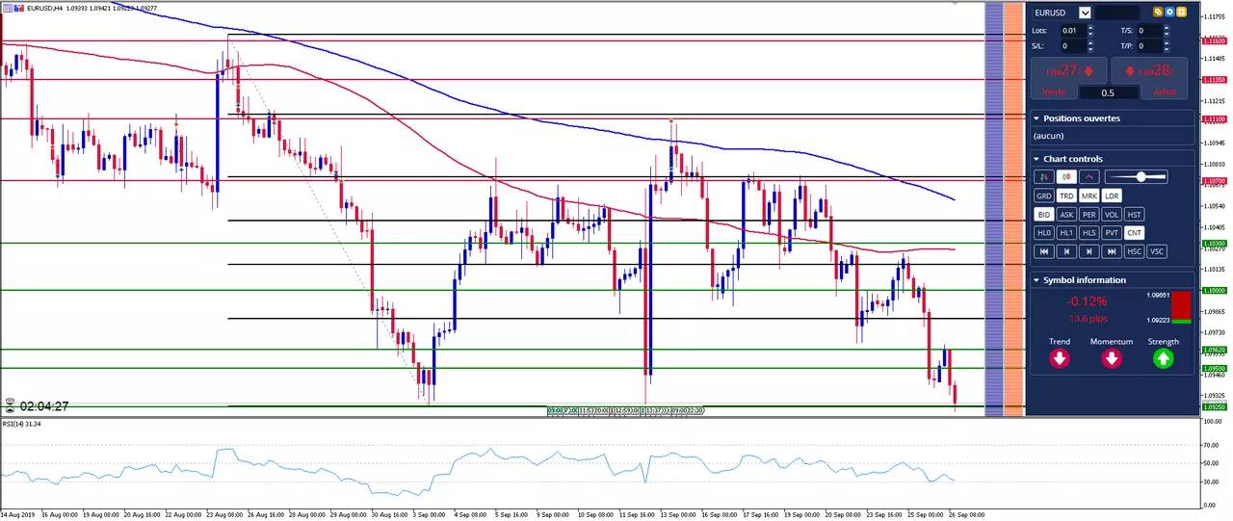Step chart back one bar
Image resolution: width=1233 pixels, height=521 pixels.
click(x=1066, y=251)
